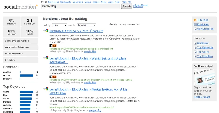
Task: Click the 2:1 sentiment stat box
Action: (30, 22)
